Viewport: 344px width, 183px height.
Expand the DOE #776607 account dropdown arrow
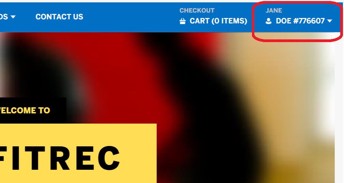tap(330, 21)
